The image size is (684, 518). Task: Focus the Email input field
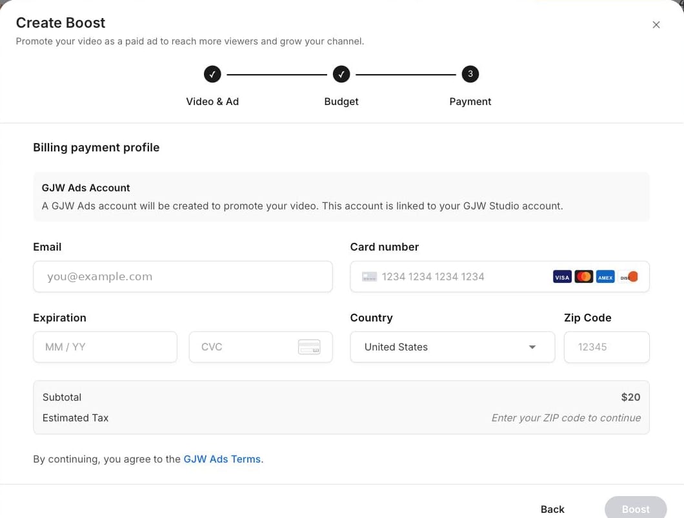tap(183, 276)
